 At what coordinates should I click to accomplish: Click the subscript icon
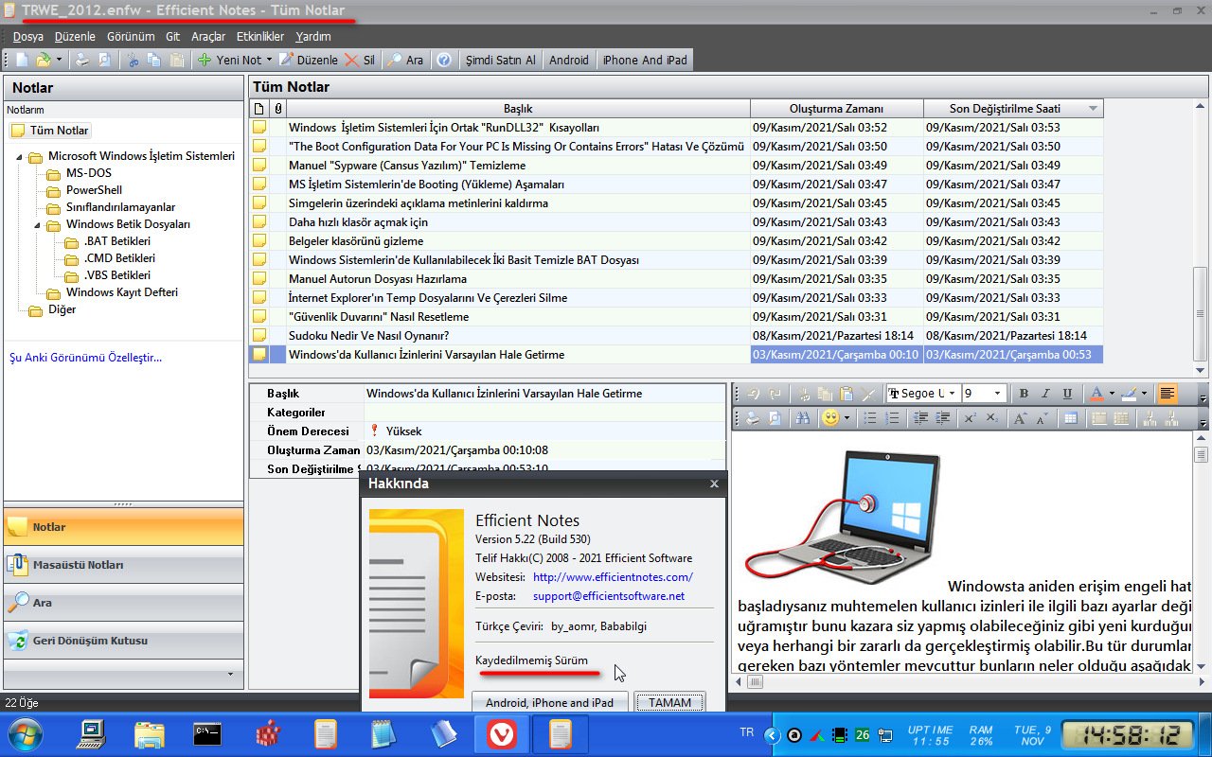(991, 418)
